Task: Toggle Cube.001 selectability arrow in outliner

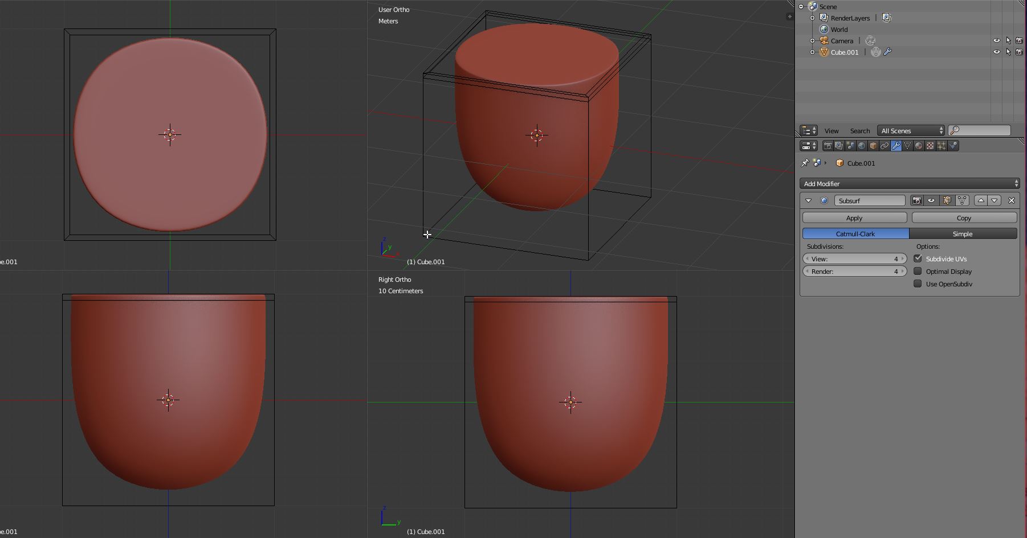Action: tap(1008, 52)
